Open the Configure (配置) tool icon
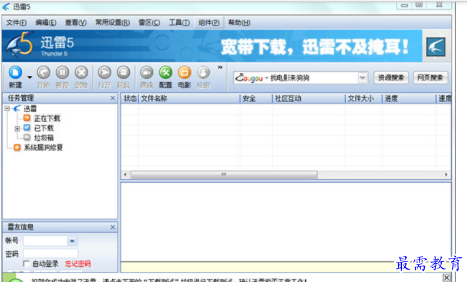Viewport: 467px width, 282px height. point(166,73)
